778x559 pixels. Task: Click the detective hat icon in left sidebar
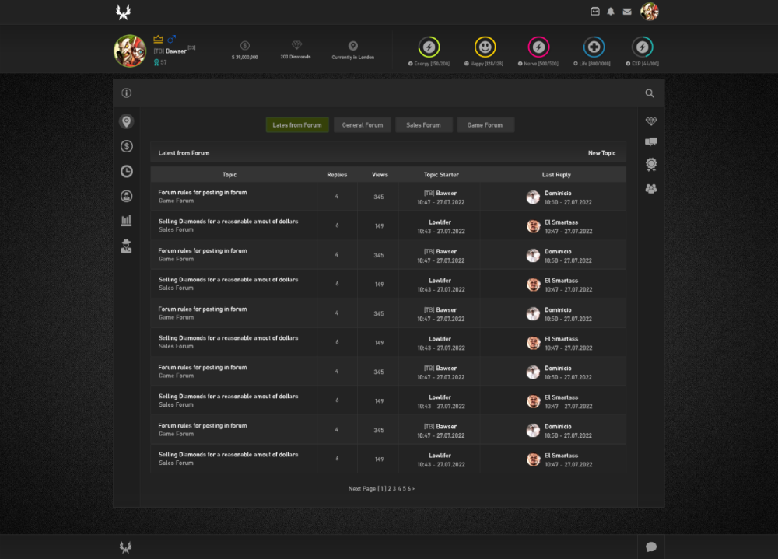pos(126,246)
